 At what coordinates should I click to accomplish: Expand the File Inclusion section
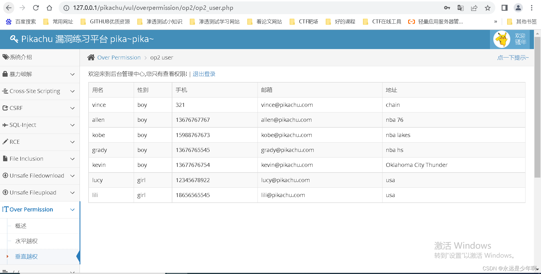tap(40, 159)
